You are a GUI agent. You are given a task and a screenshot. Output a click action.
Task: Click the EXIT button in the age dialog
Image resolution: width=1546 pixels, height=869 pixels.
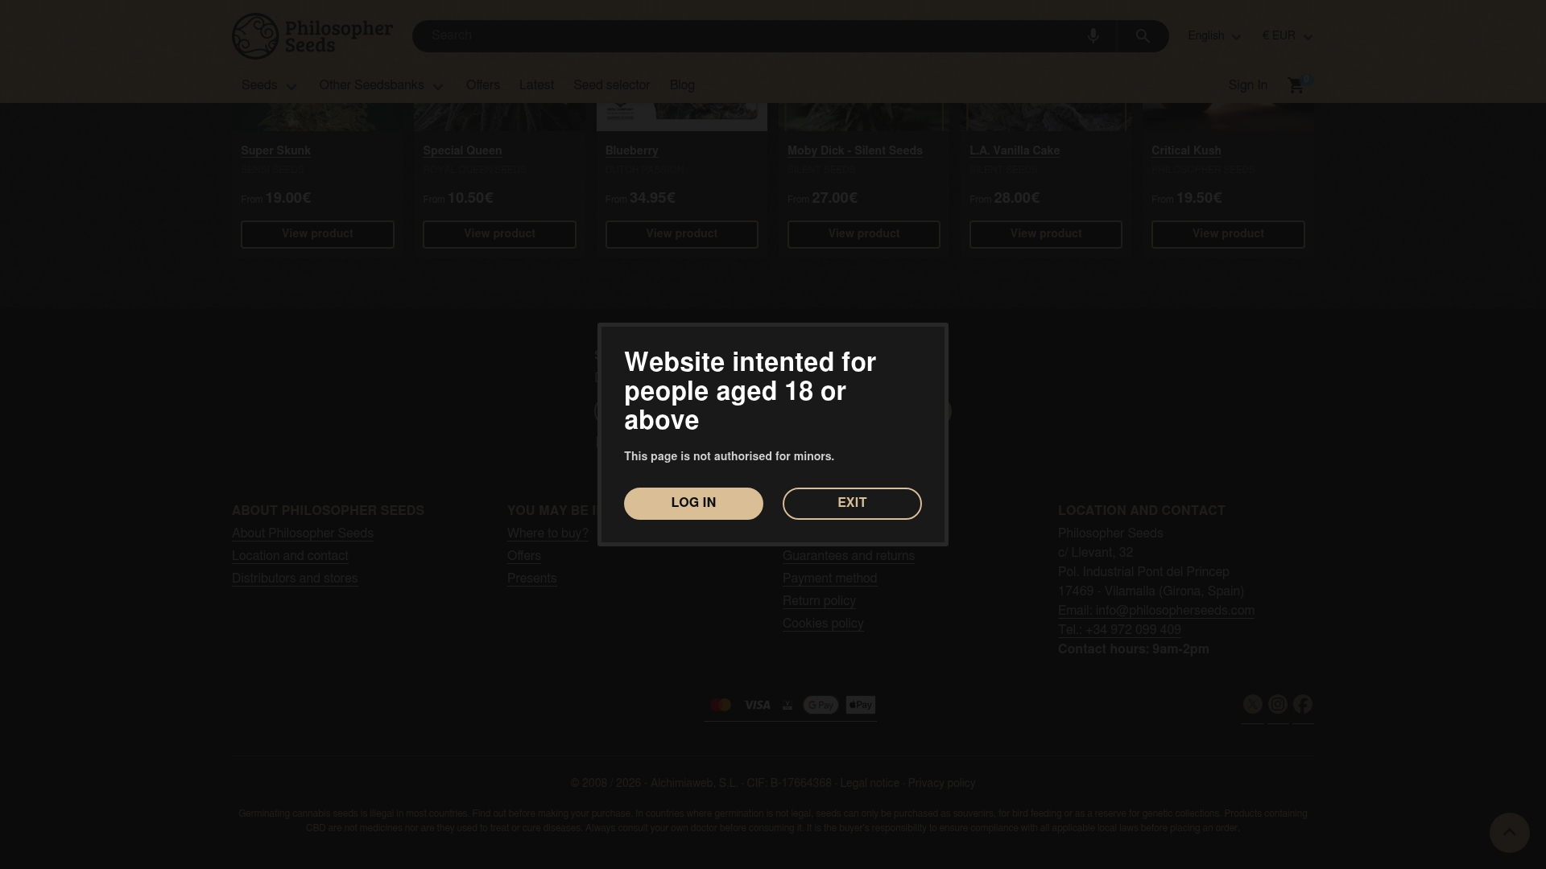point(852,504)
